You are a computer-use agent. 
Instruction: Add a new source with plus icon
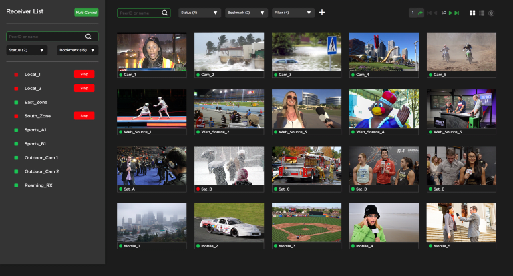(322, 13)
